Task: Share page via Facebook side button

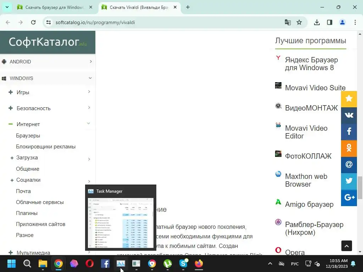Action: click(349, 131)
